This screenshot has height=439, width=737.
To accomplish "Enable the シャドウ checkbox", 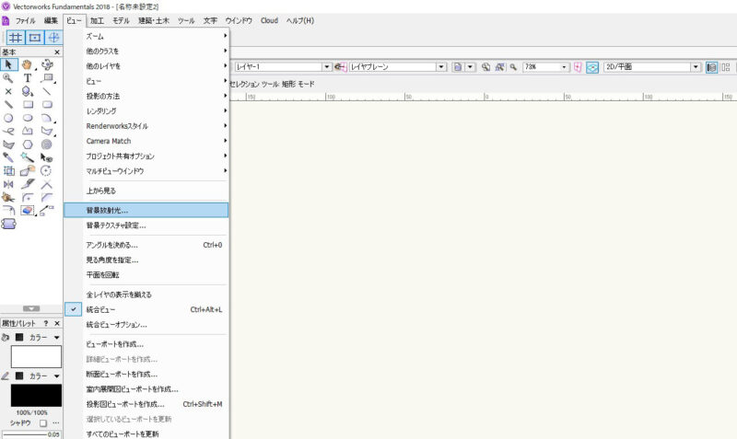I will tap(43, 423).
